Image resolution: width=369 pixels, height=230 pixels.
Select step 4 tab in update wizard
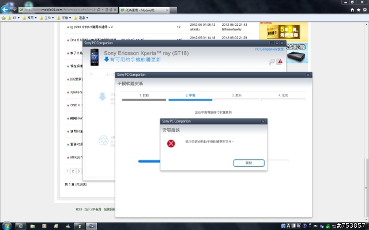point(283,97)
